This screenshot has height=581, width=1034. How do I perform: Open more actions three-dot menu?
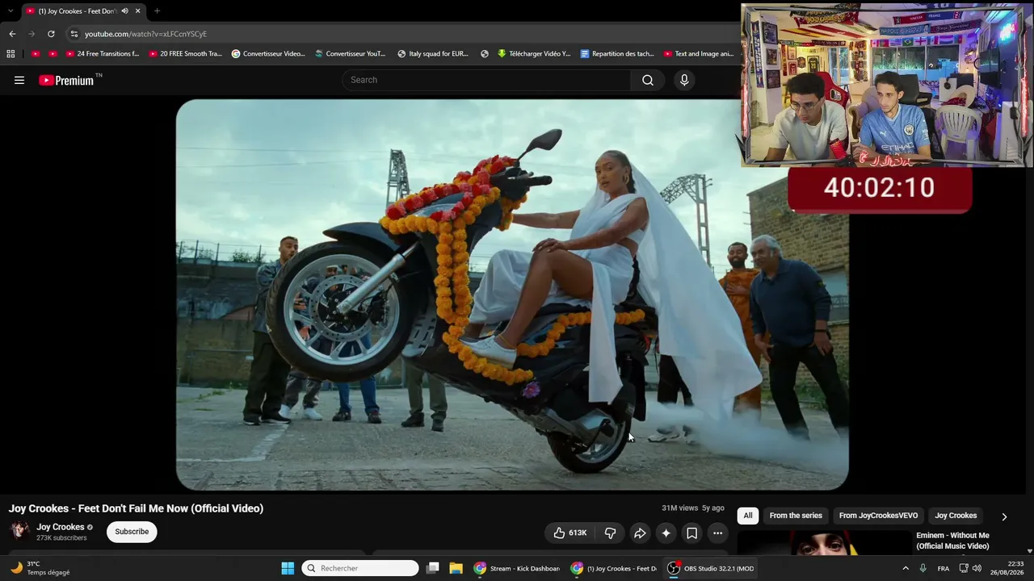click(x=717, y=533)
